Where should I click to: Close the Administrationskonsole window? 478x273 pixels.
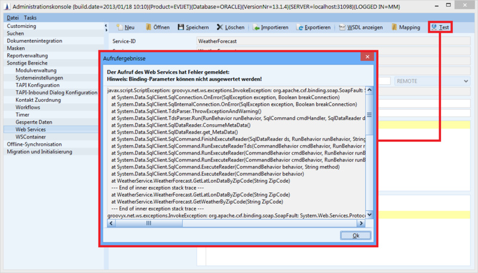(465, 5)
